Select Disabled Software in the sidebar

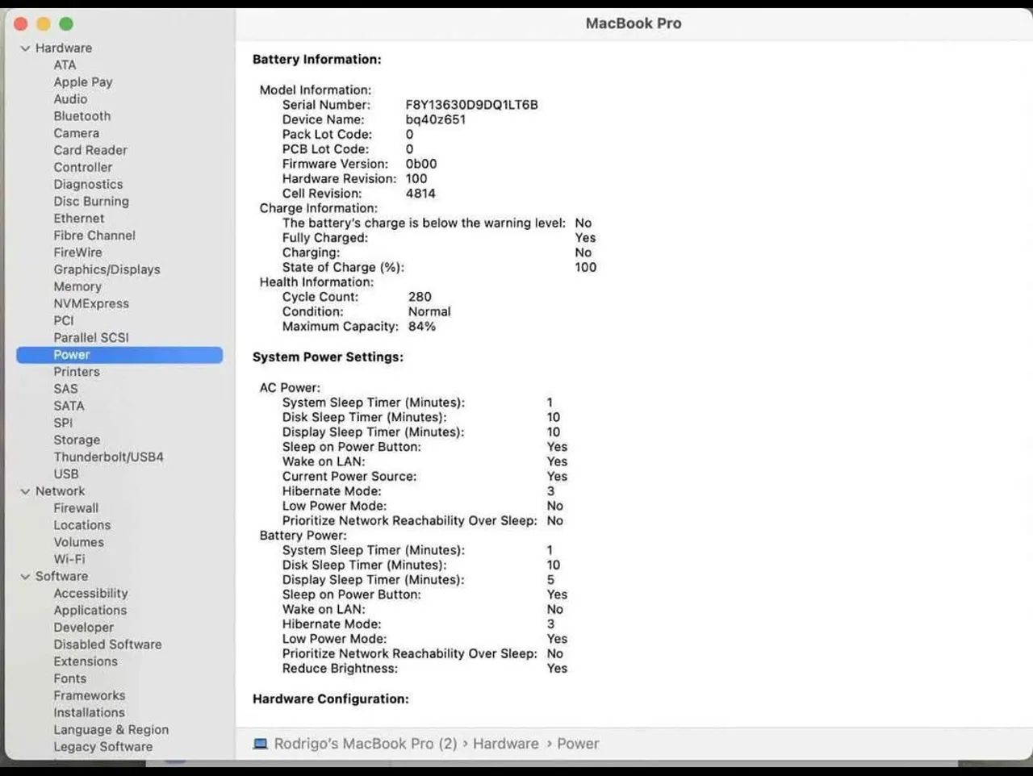(107, 645)
